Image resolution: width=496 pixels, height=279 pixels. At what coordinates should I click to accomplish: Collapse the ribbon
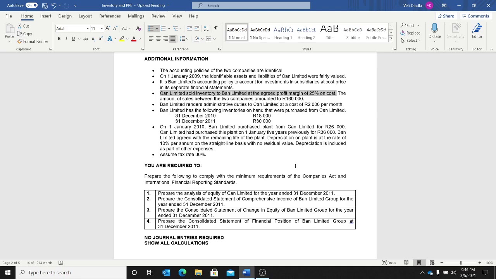pos(491,49)
